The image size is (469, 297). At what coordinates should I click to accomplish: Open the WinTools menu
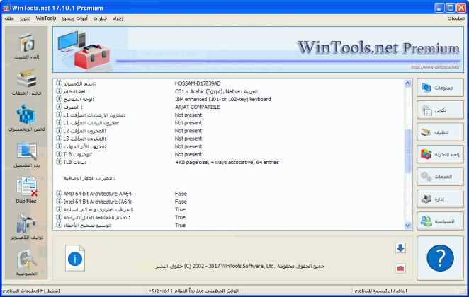tap(46, 18)
